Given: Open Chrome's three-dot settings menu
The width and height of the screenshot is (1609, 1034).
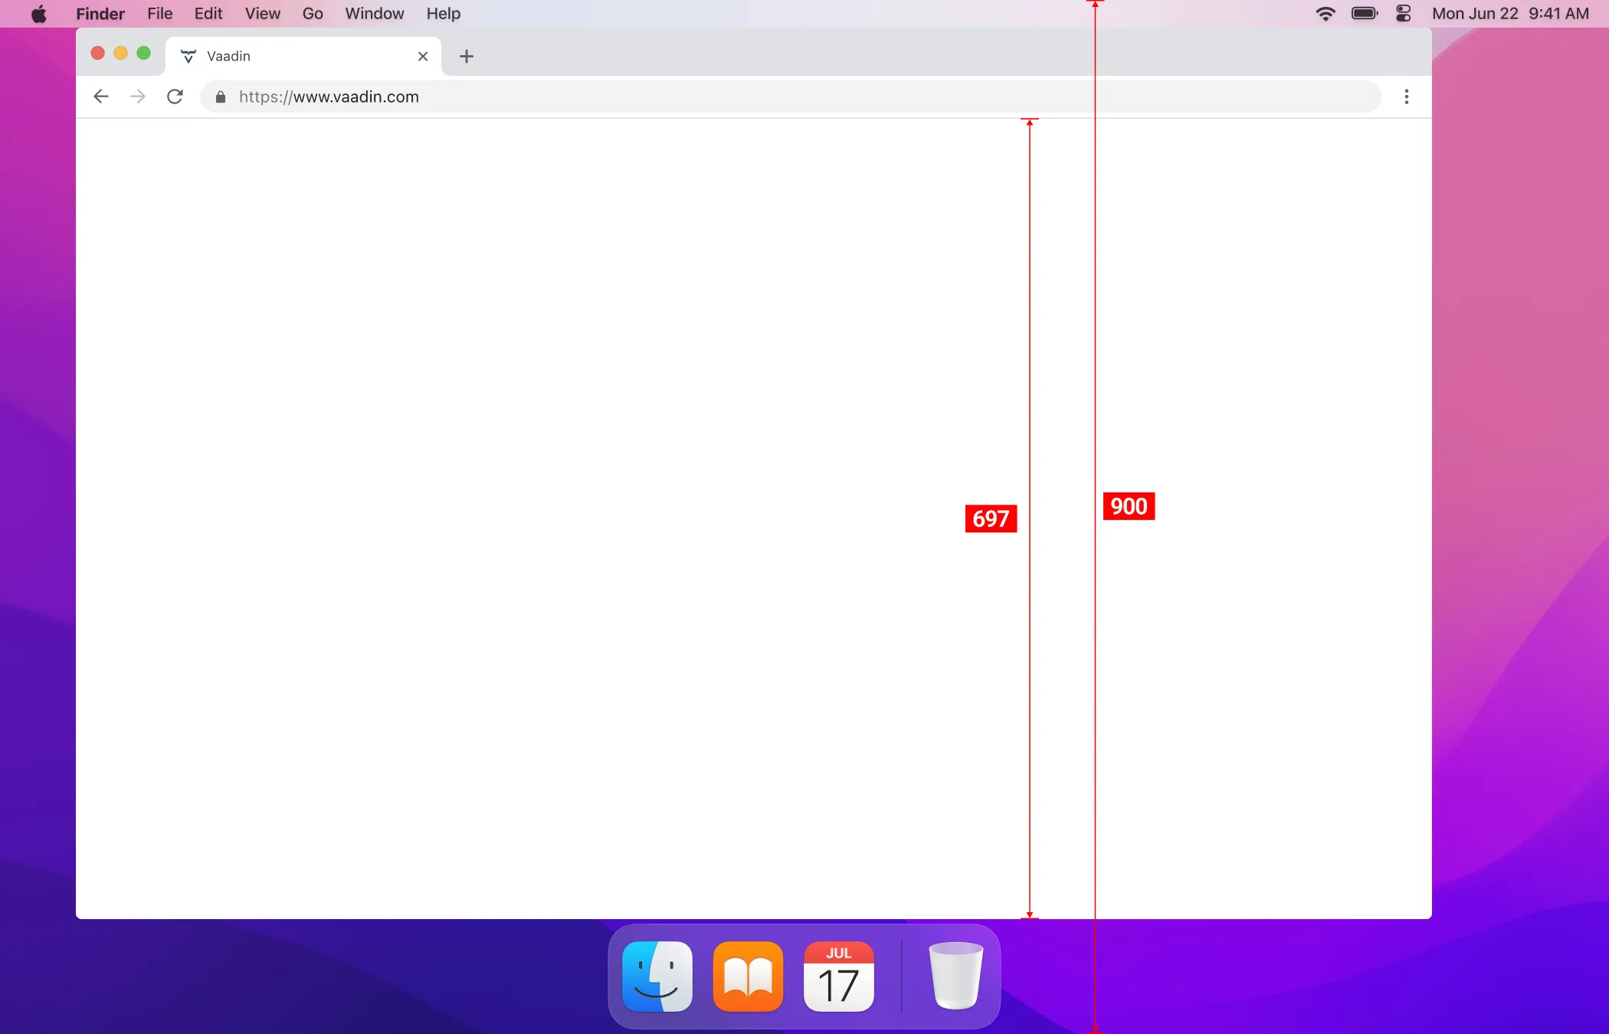Looking at the screenshot, I should (1407, 97).
